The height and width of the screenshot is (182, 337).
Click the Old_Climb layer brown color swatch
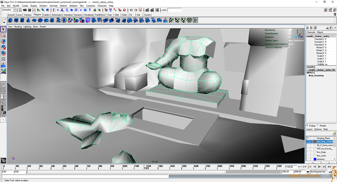click(x=315, y=141)
